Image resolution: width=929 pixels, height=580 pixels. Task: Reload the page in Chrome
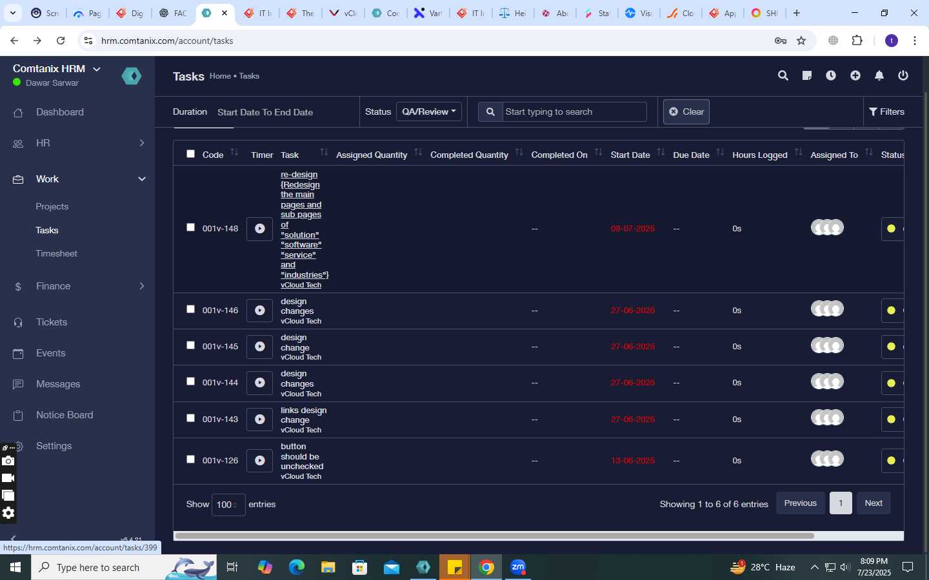61,41
